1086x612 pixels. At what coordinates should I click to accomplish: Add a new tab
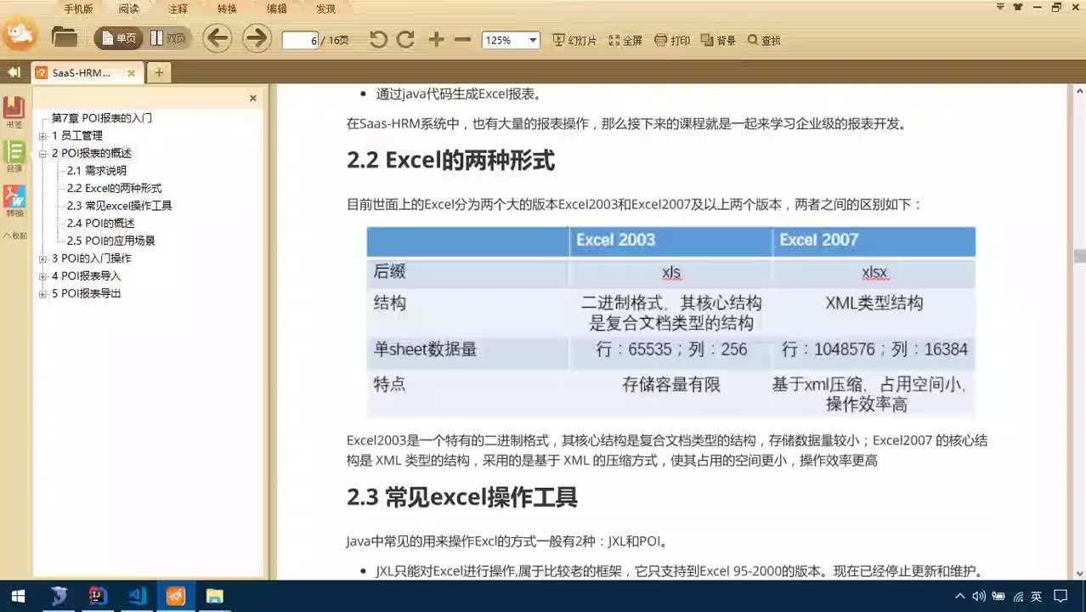tap(159, 73)
